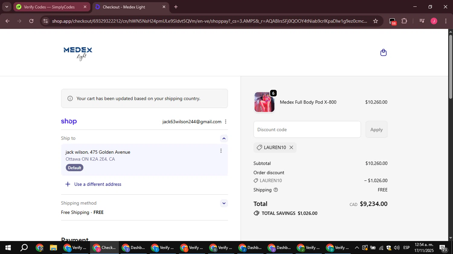This screenshot has height=254, width=453.
Task: Click the LAUREN10 discount tag chip
Action: pyautogui.click(x=275, y=147)
